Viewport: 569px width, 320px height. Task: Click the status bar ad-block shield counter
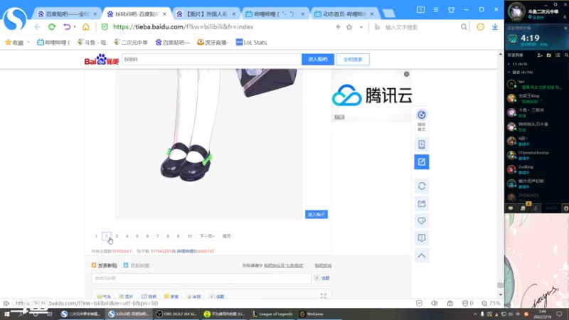(468, 303)
